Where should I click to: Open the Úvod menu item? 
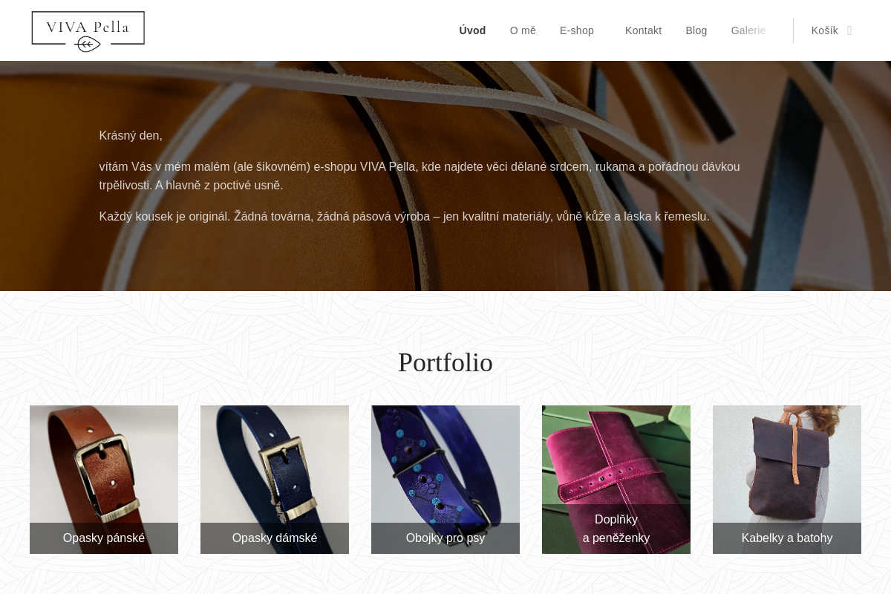pos(472,30)
